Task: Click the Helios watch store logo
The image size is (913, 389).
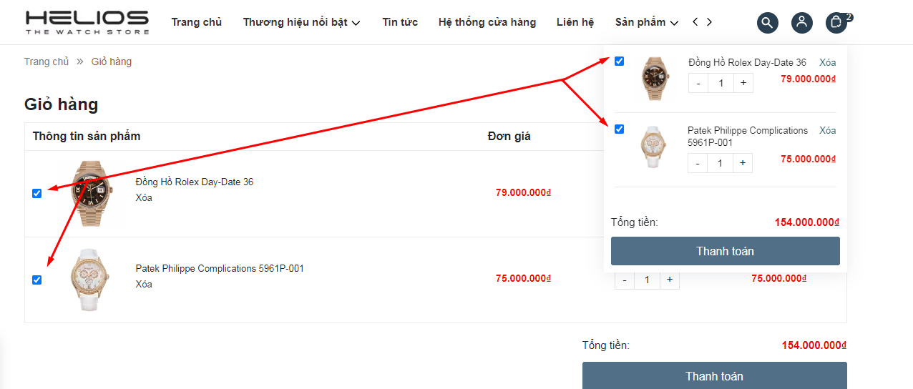Action: tap(87, 22)
